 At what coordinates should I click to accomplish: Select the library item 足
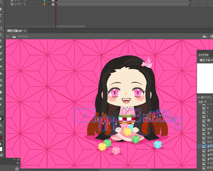(208, 133)
